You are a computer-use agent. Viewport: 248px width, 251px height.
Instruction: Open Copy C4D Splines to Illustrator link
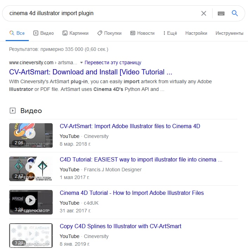pyautogui.click(x=120, y=226)
